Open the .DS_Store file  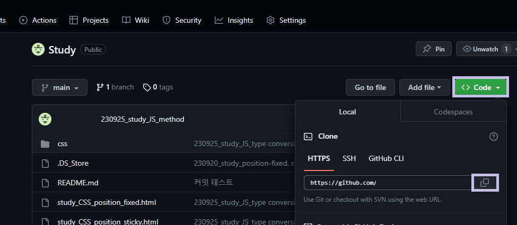point(73,164)
